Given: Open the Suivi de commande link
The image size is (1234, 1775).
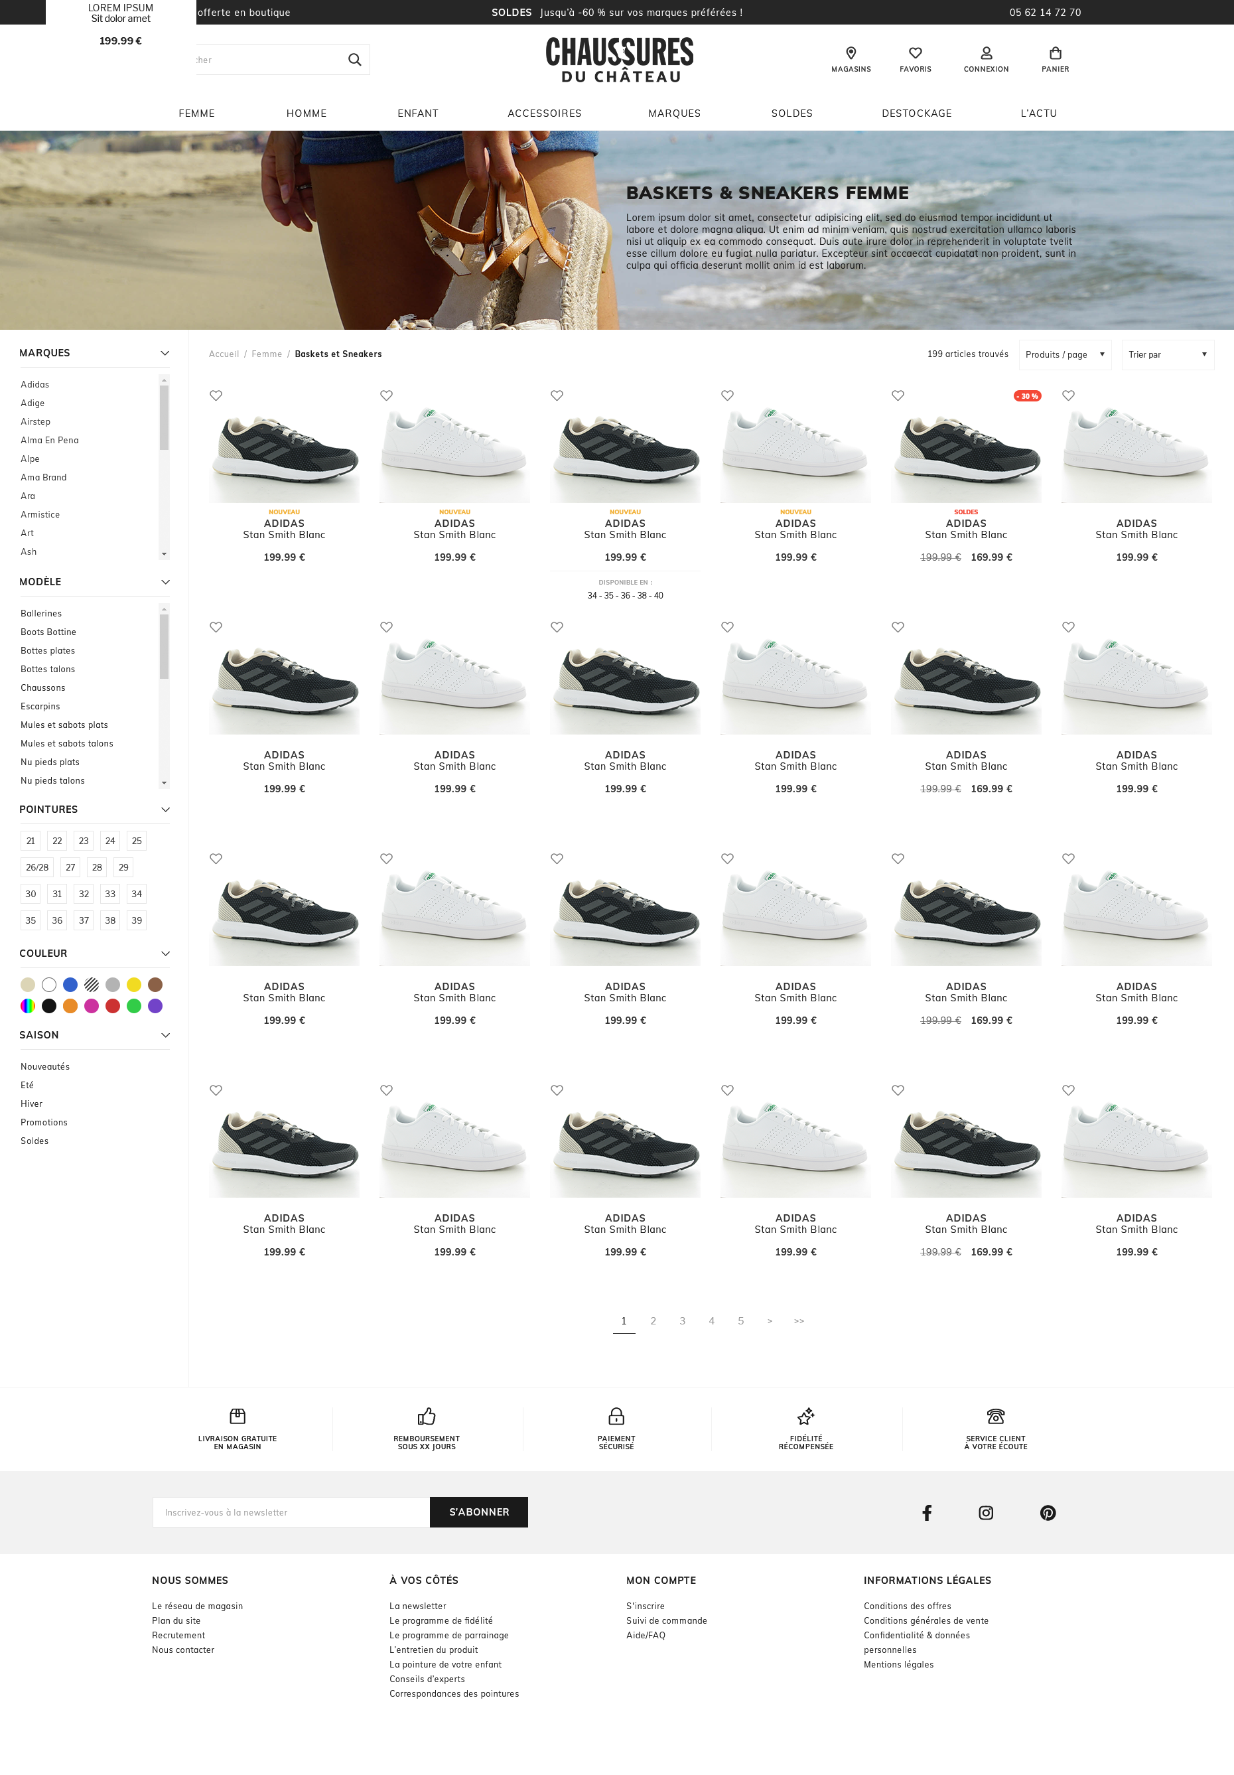Looking at the screenshot, I should (667, 1620).
